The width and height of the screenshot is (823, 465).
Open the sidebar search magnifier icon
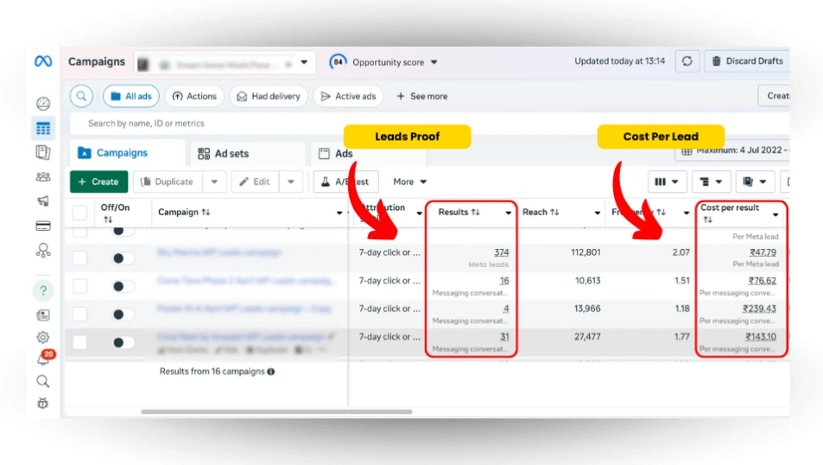pyautogui.click(x=43, y=381)
